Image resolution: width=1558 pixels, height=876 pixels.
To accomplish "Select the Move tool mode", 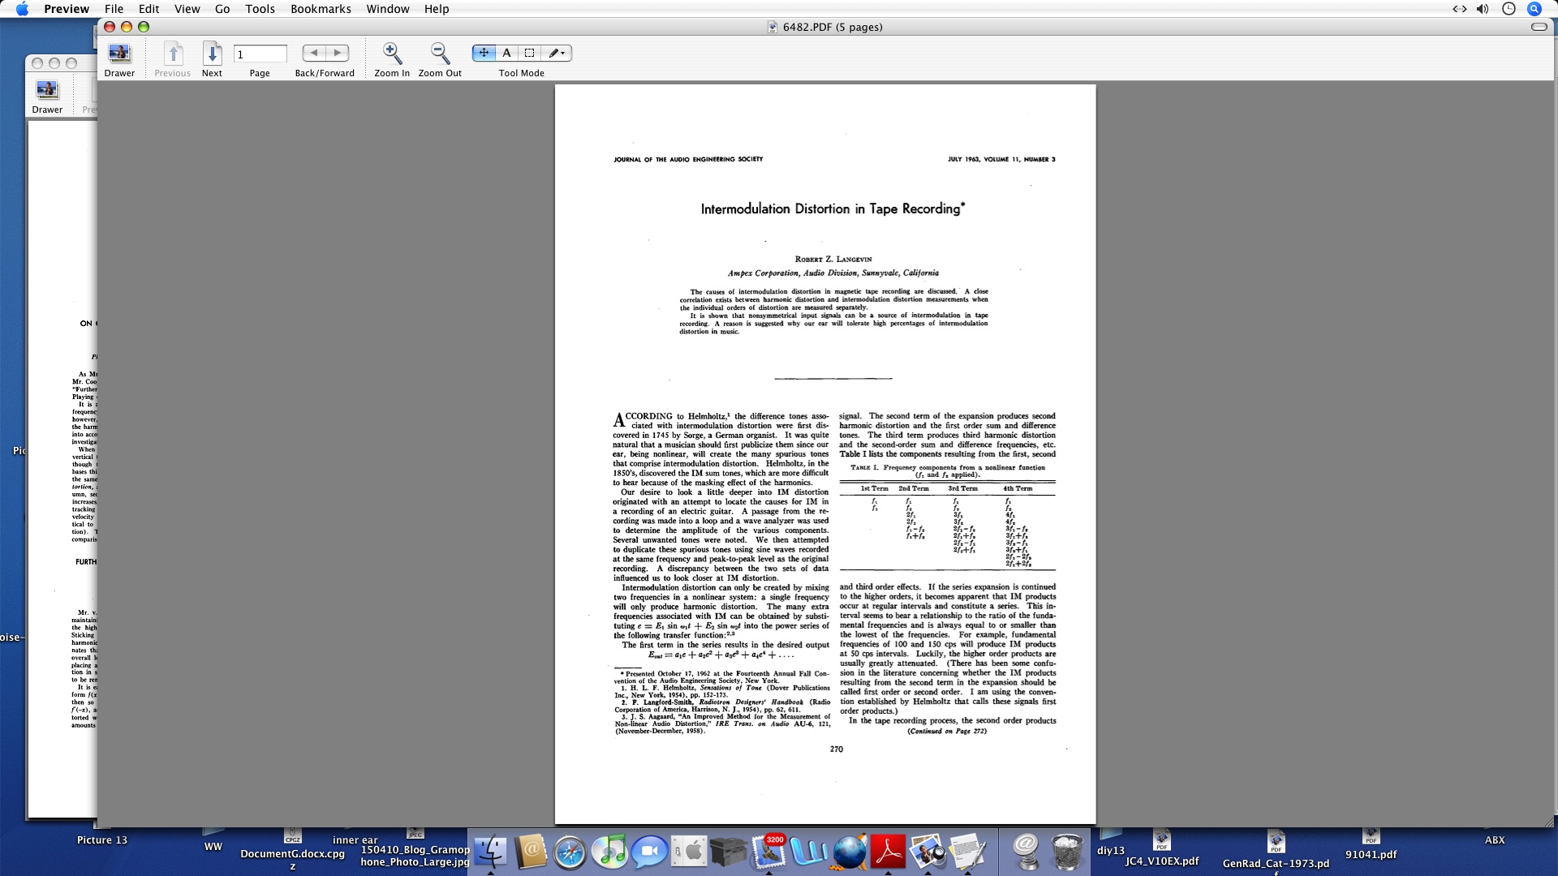I will (x=484, y=53).
